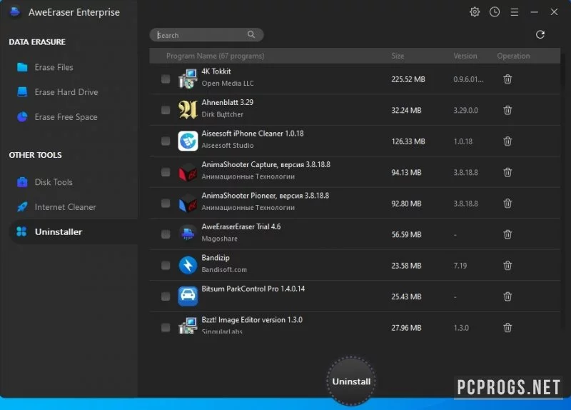
Task: Click the Aiseesoft Studio publisher text
Action: [x=228, y=146]
